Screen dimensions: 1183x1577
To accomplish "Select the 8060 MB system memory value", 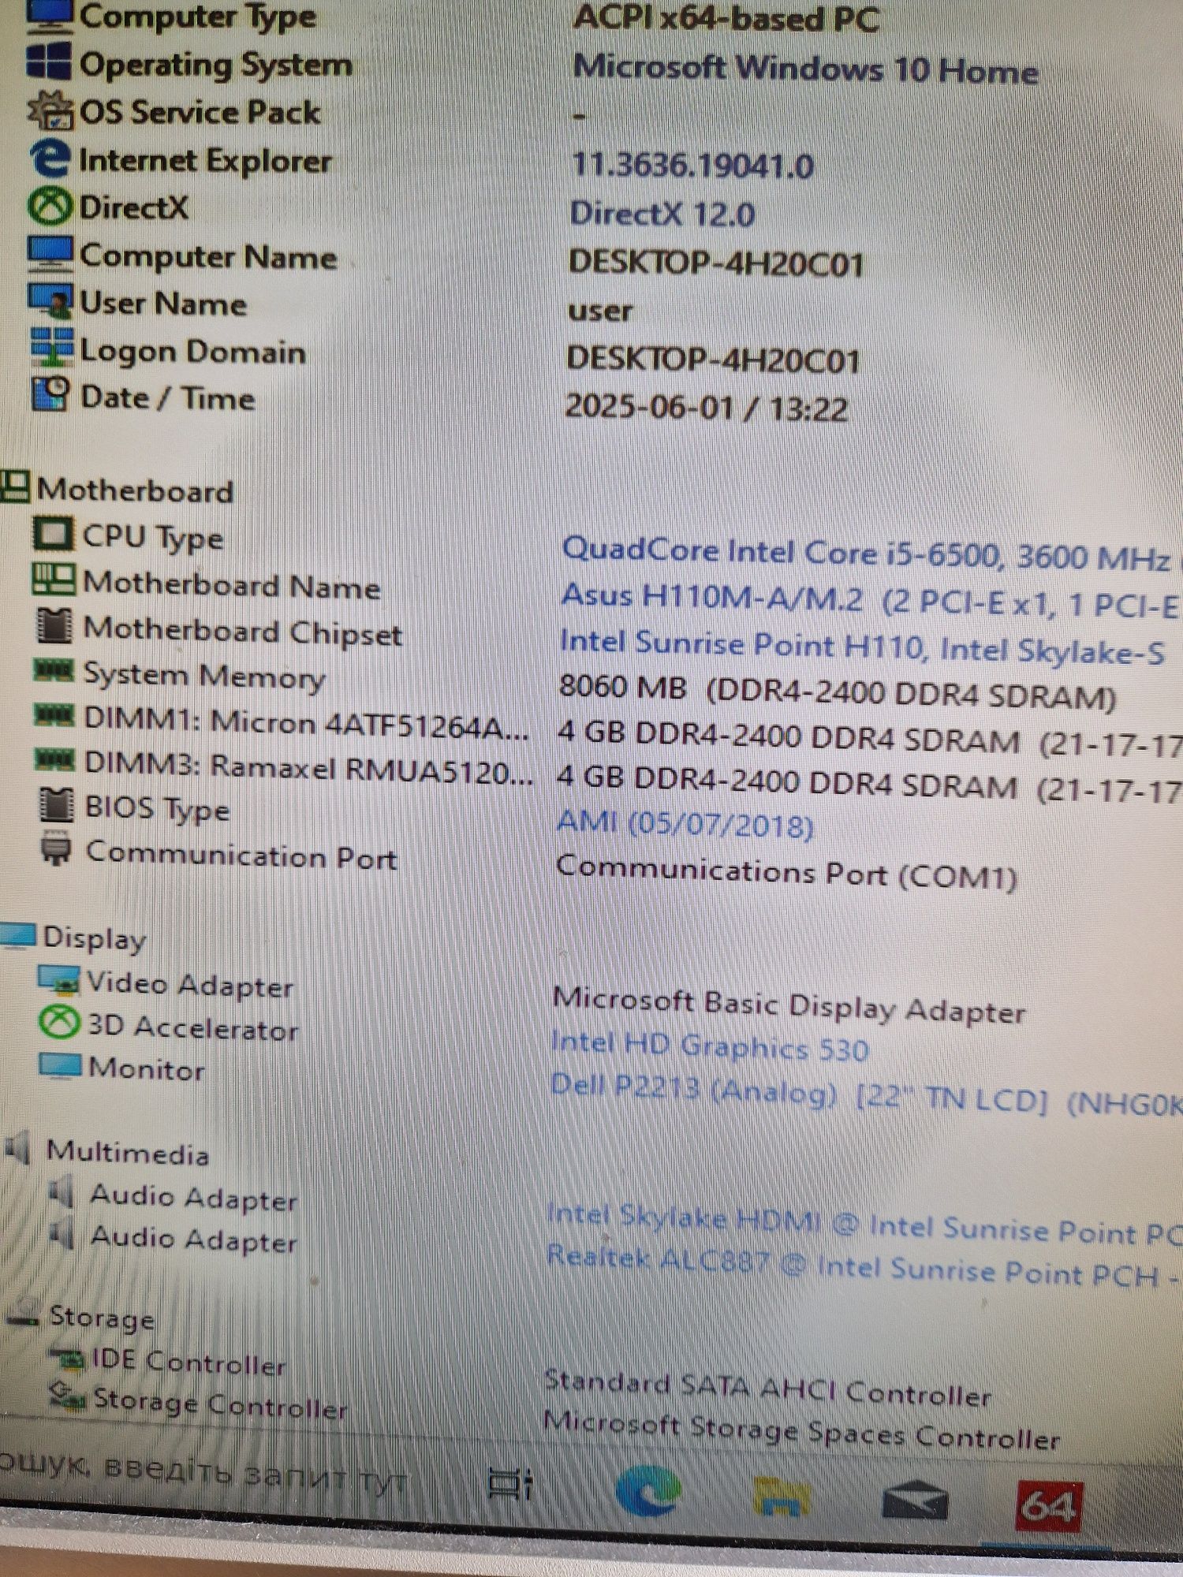I will click(x=837, y=692).
